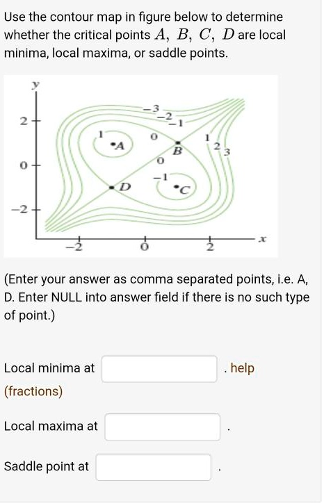
Task: Click the Local maxima answer field
Action: click(162, 427)
